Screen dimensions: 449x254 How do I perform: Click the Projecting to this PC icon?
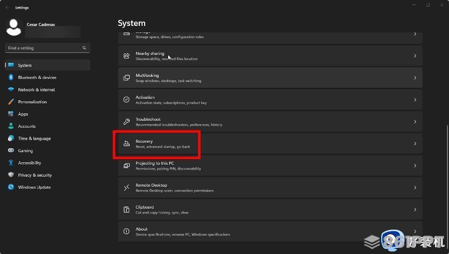(127, 166)
